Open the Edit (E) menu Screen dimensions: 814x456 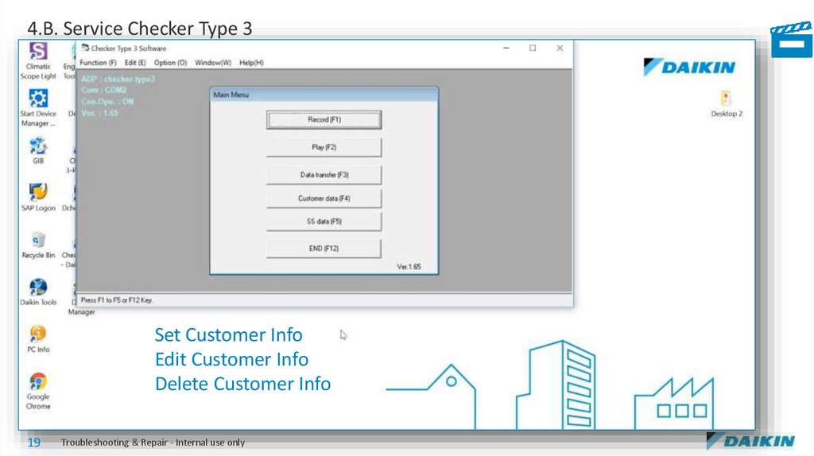[x=135, y=63]
